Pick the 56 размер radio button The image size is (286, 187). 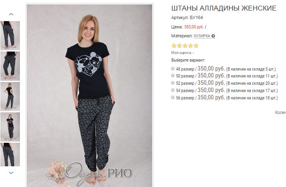[x=173, y=97]
